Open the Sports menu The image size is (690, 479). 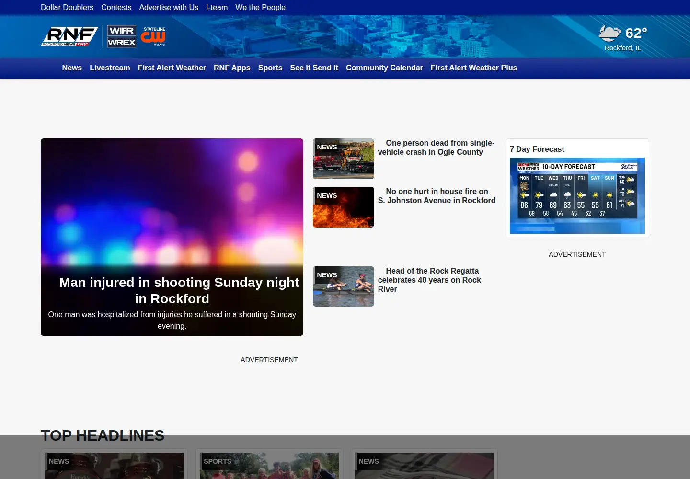coord(270,68)
